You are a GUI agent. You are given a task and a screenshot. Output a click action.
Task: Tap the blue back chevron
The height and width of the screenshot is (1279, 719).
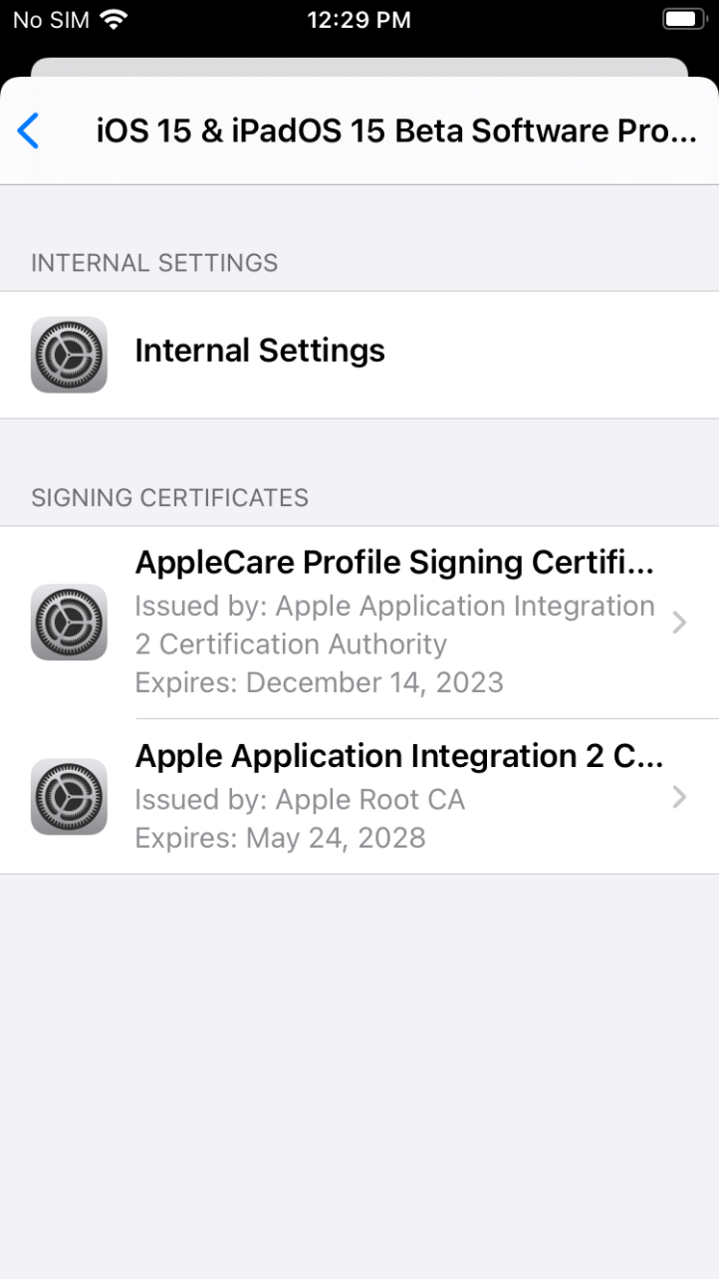click(29, 131)
